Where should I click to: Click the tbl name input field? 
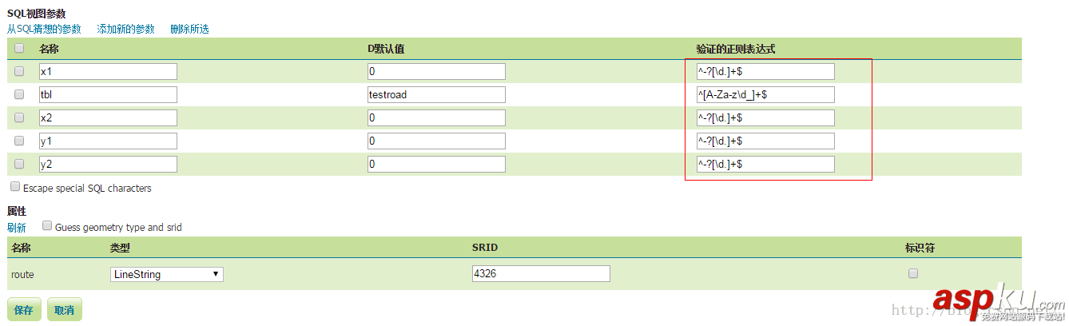tap(108, 94)
